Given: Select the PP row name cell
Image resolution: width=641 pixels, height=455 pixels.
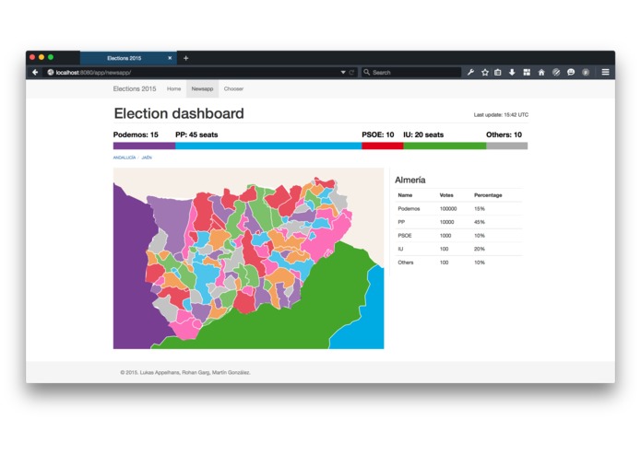Looking at the screenshot, I should click(x=401, y=222).
